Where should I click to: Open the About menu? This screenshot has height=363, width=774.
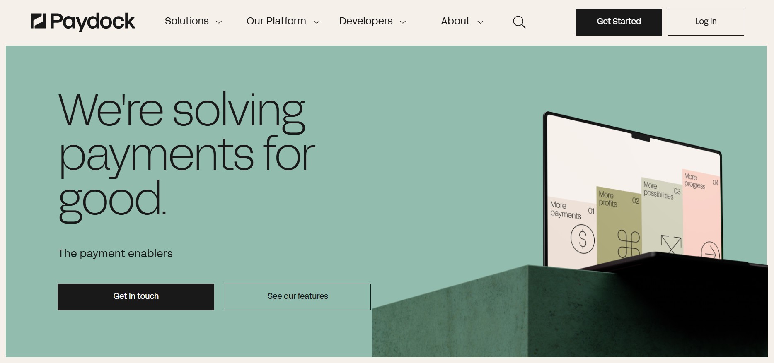tap(455, 21)
